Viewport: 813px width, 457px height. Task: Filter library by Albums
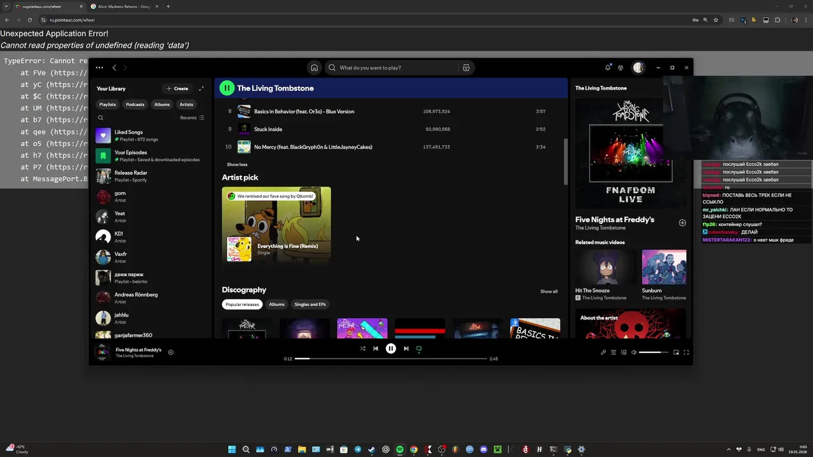162,104
